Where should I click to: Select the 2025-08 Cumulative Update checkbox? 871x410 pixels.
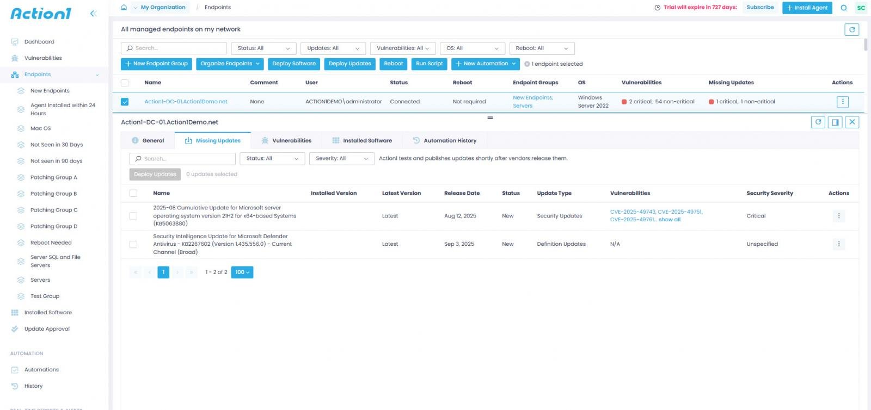pyautogui.click(x=133, y=216)
